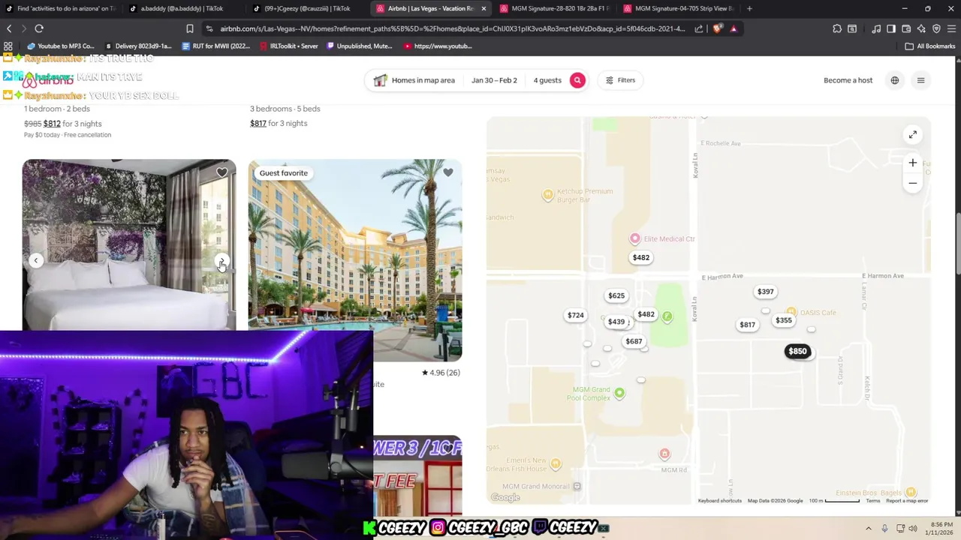Click the red Airbnb search magnifier button
Viewport: 961px width, 540px height.
click(x=577, y=80)
